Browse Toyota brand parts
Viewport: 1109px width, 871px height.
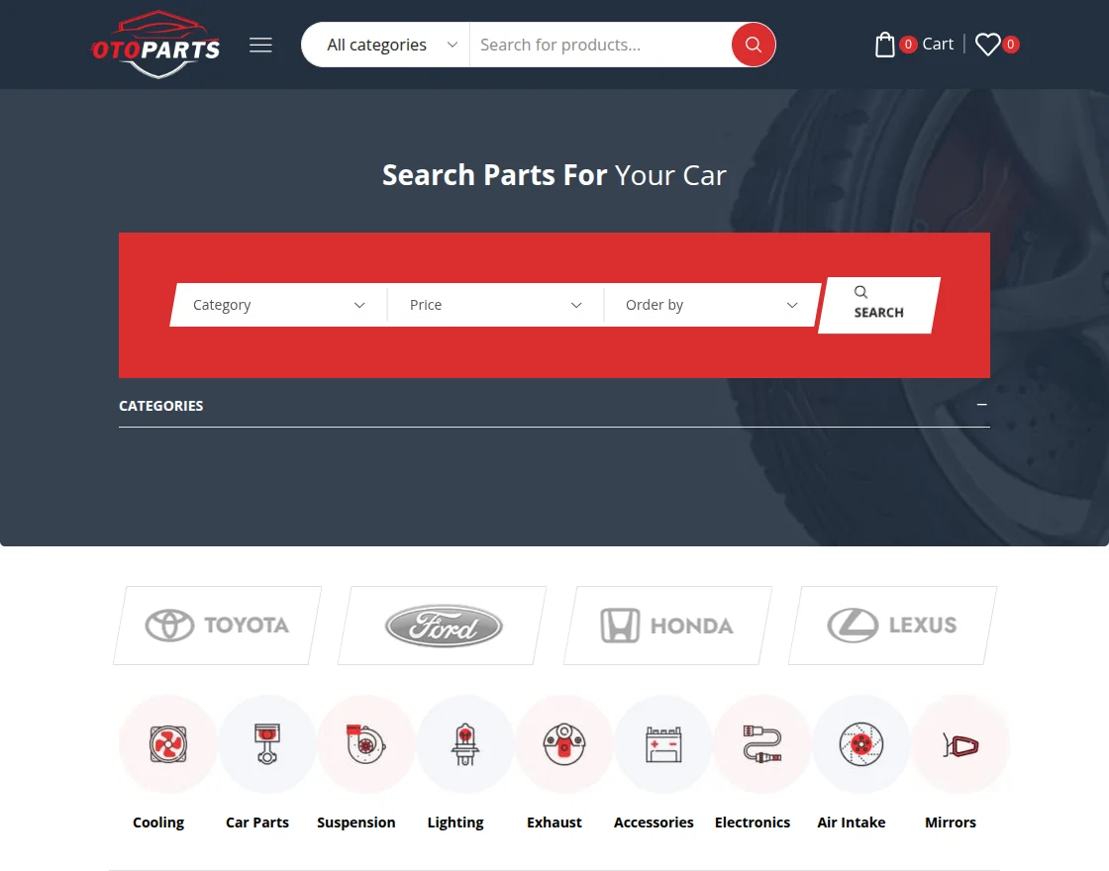pyautogui.click(x=217, y=625)
